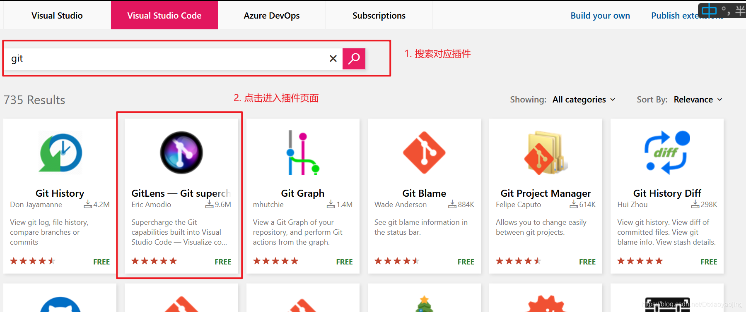Click the Git Project Manager folder icon

[x=546, y=152]
